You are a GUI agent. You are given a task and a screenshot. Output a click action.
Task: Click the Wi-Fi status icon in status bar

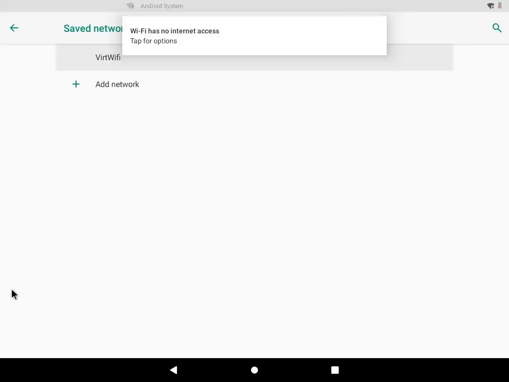coord(491,6)
